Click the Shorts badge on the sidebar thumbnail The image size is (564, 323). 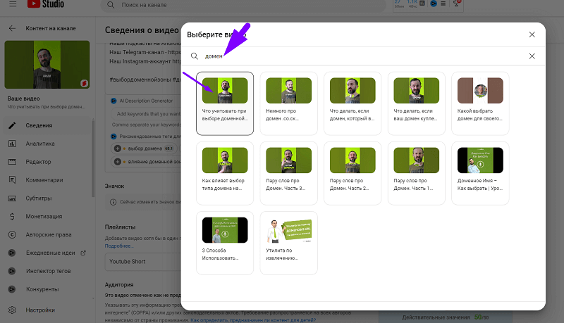pyautogui.click(x=84, y=83)
